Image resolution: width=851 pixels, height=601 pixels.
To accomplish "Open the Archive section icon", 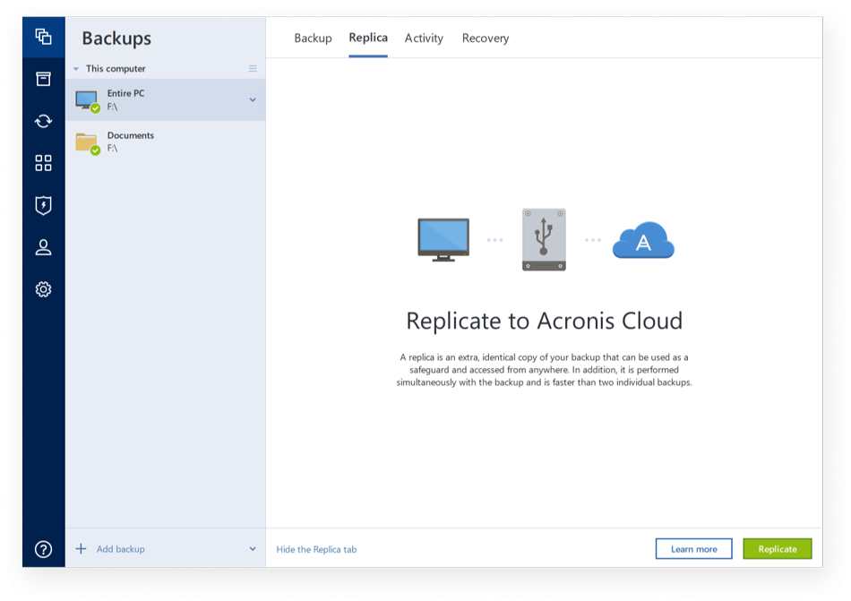I will 43,79.
